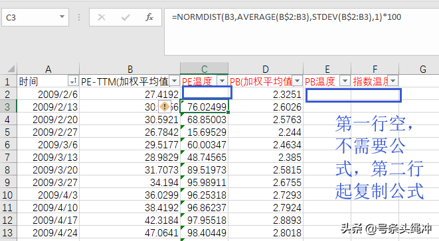Click cell value 47.0641

point(130,232)
